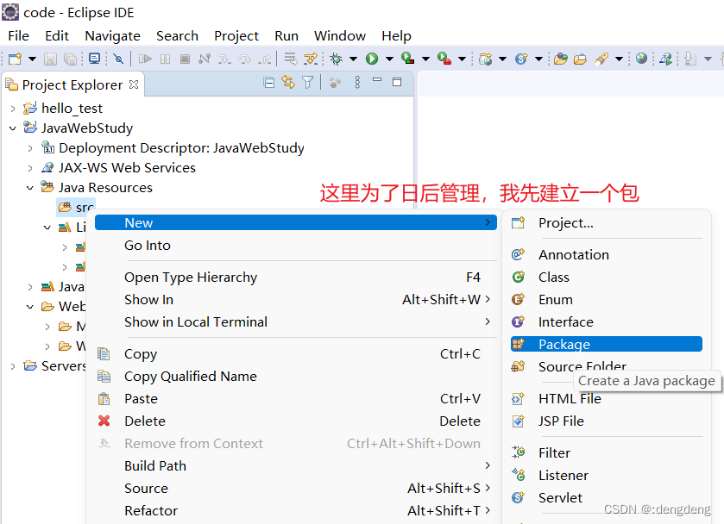Screen dimensions: 724x524
Task: Click Open Type Hierarchy in context menu
Action: pos(295,278)
